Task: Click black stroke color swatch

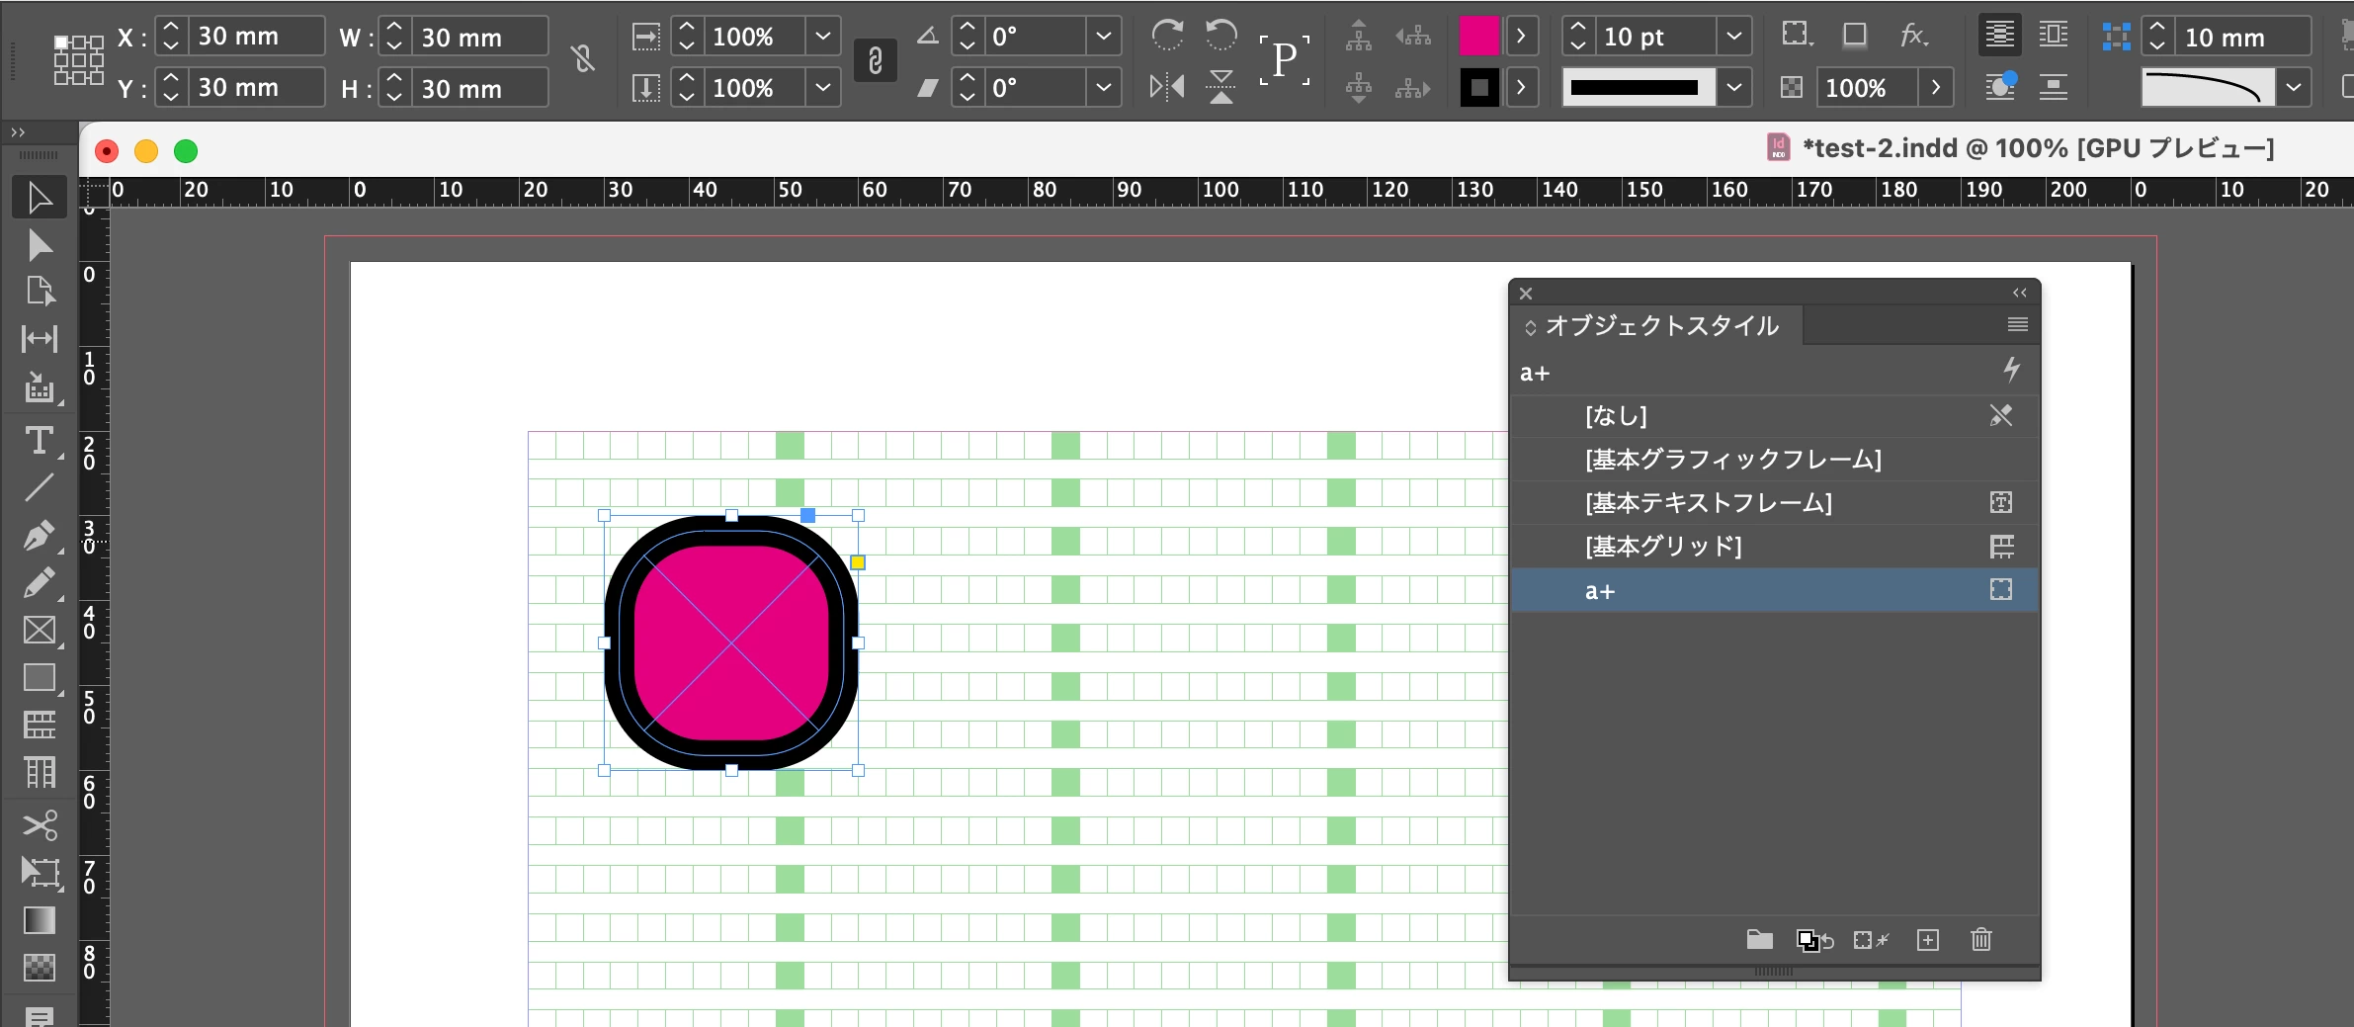Action: tap(1479, 88)
